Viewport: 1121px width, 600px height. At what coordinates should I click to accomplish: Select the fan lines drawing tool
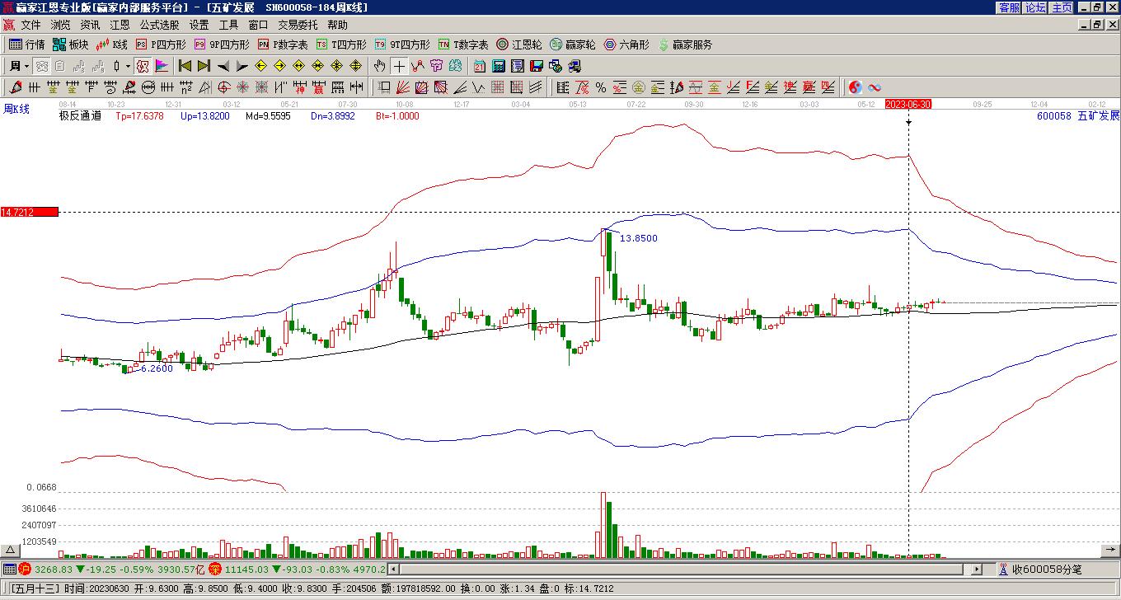tap(403, 87)
